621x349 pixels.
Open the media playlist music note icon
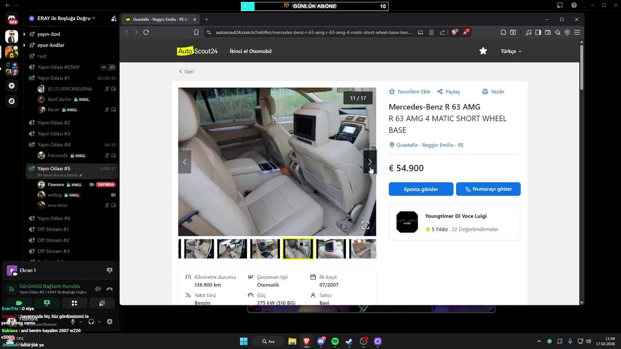click(x=528, y=32)
